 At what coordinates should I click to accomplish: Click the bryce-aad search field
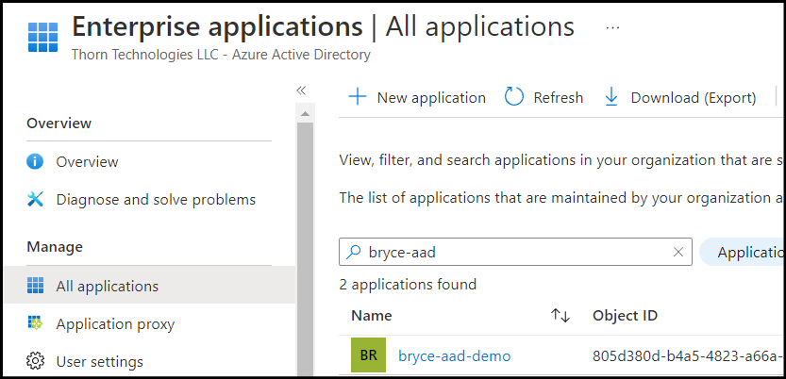point(515,252)
